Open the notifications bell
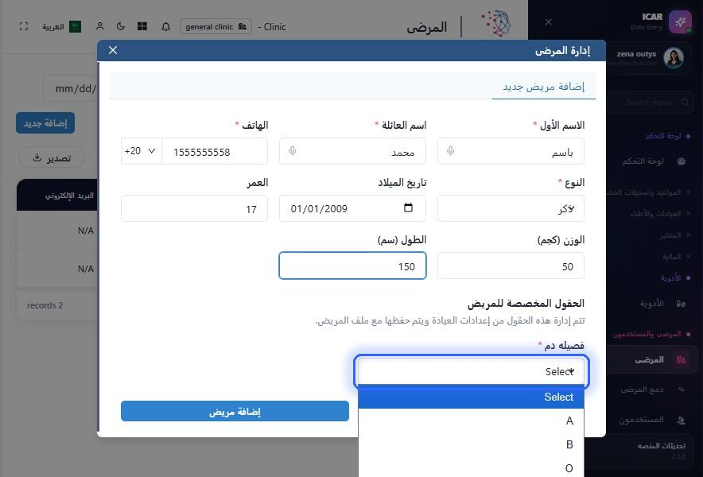This screenshot has width=703, height=477. click(166, 26)
